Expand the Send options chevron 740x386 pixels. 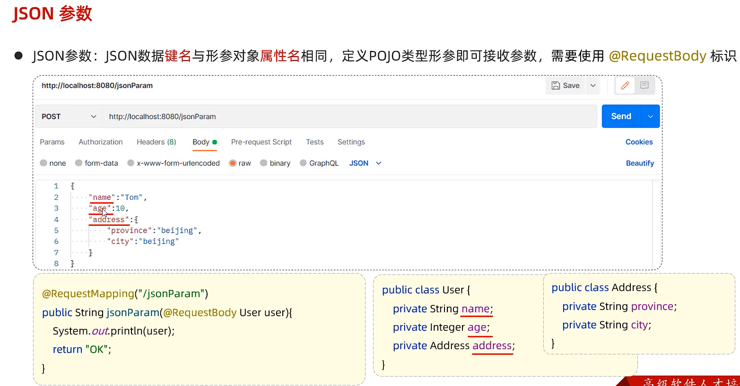click(x=651, y=117)
